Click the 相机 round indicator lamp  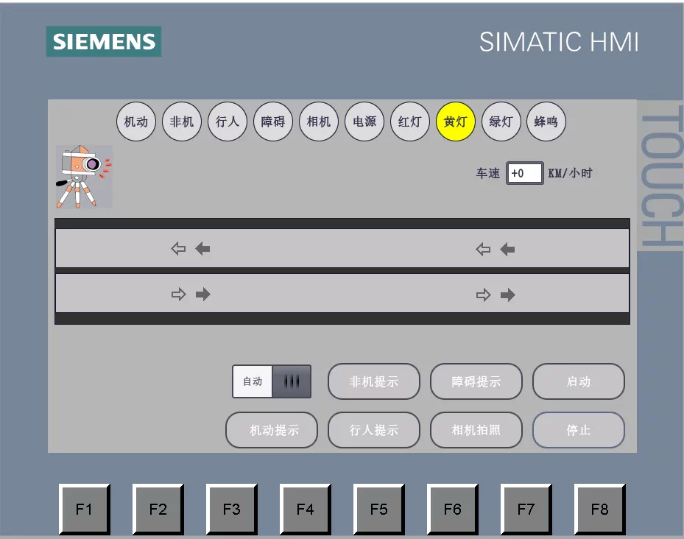pyautogui.click(x=319, y=121)
